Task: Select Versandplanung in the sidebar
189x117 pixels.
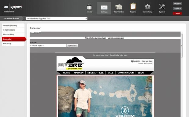Action: [13, 25]
